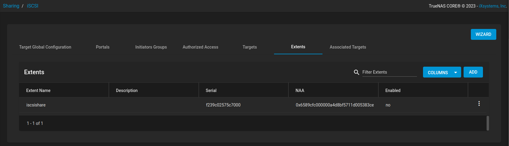Go to the Initiators Groups tab
The image size is (509, 146).
(151, 47)
